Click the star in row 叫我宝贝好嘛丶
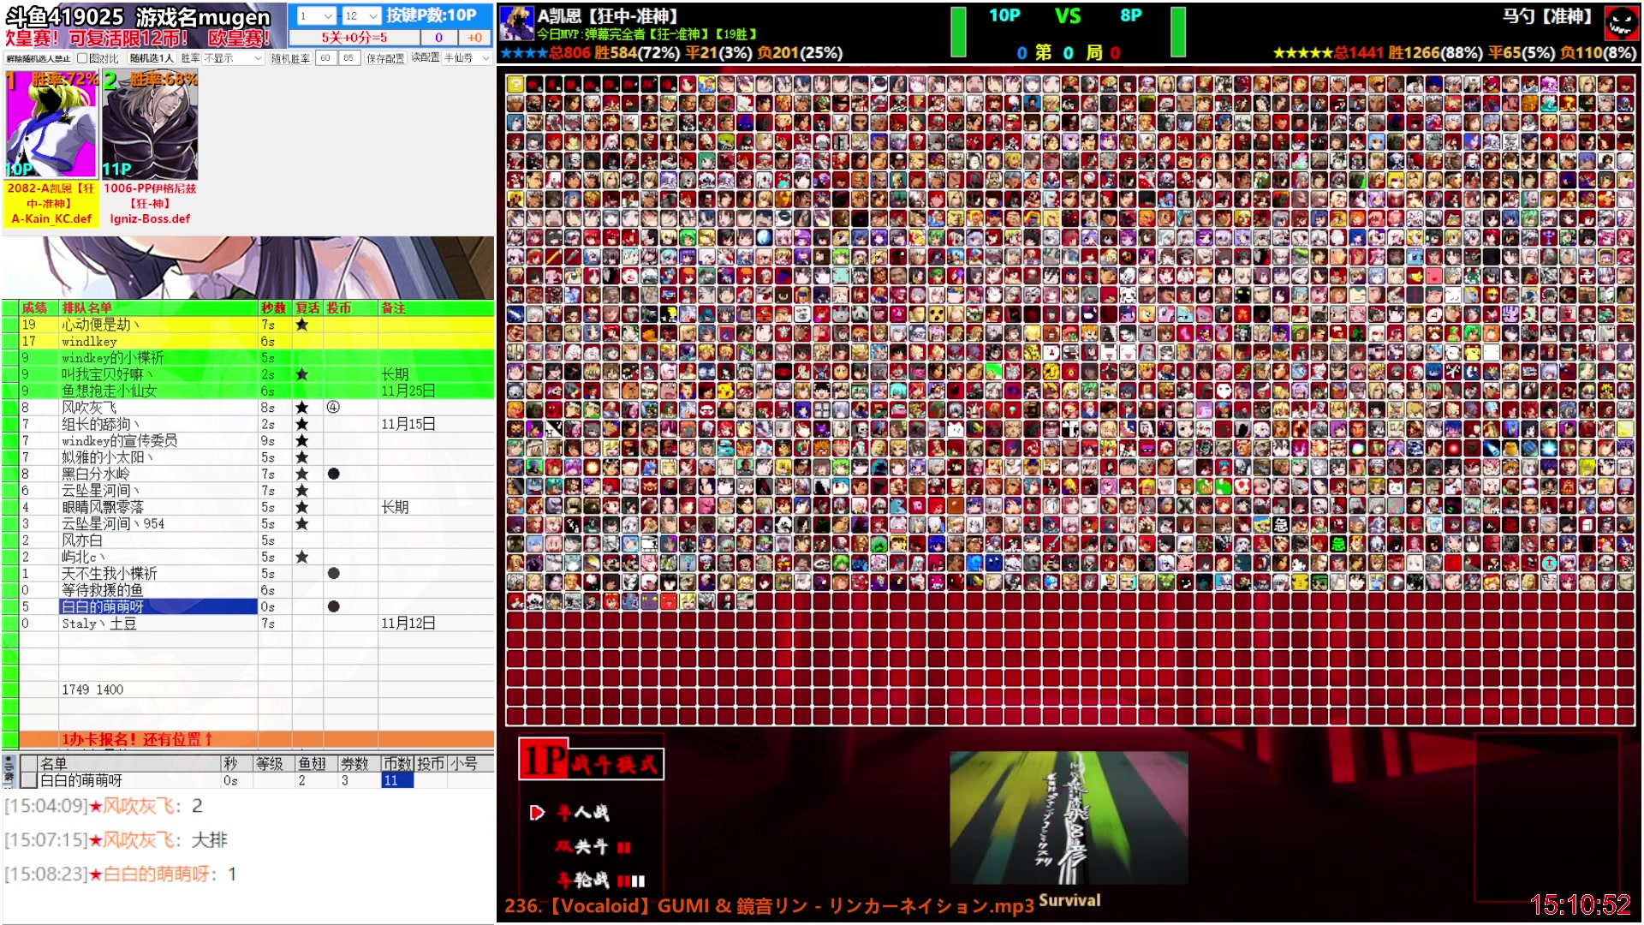Viewport: 1644px width, 925px height. 301,374
